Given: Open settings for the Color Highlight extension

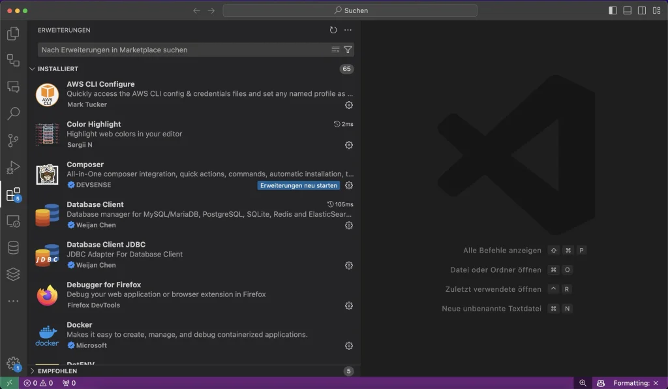Looking at the screenshot, I should point(349,145).
